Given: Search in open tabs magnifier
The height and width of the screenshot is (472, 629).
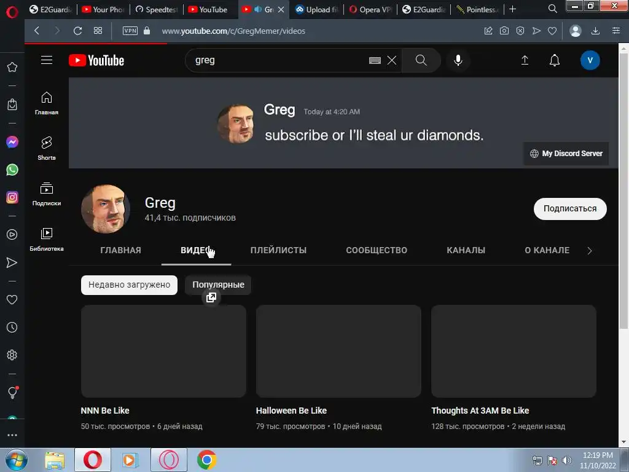Looking at the screenshot, I should 553,9.
